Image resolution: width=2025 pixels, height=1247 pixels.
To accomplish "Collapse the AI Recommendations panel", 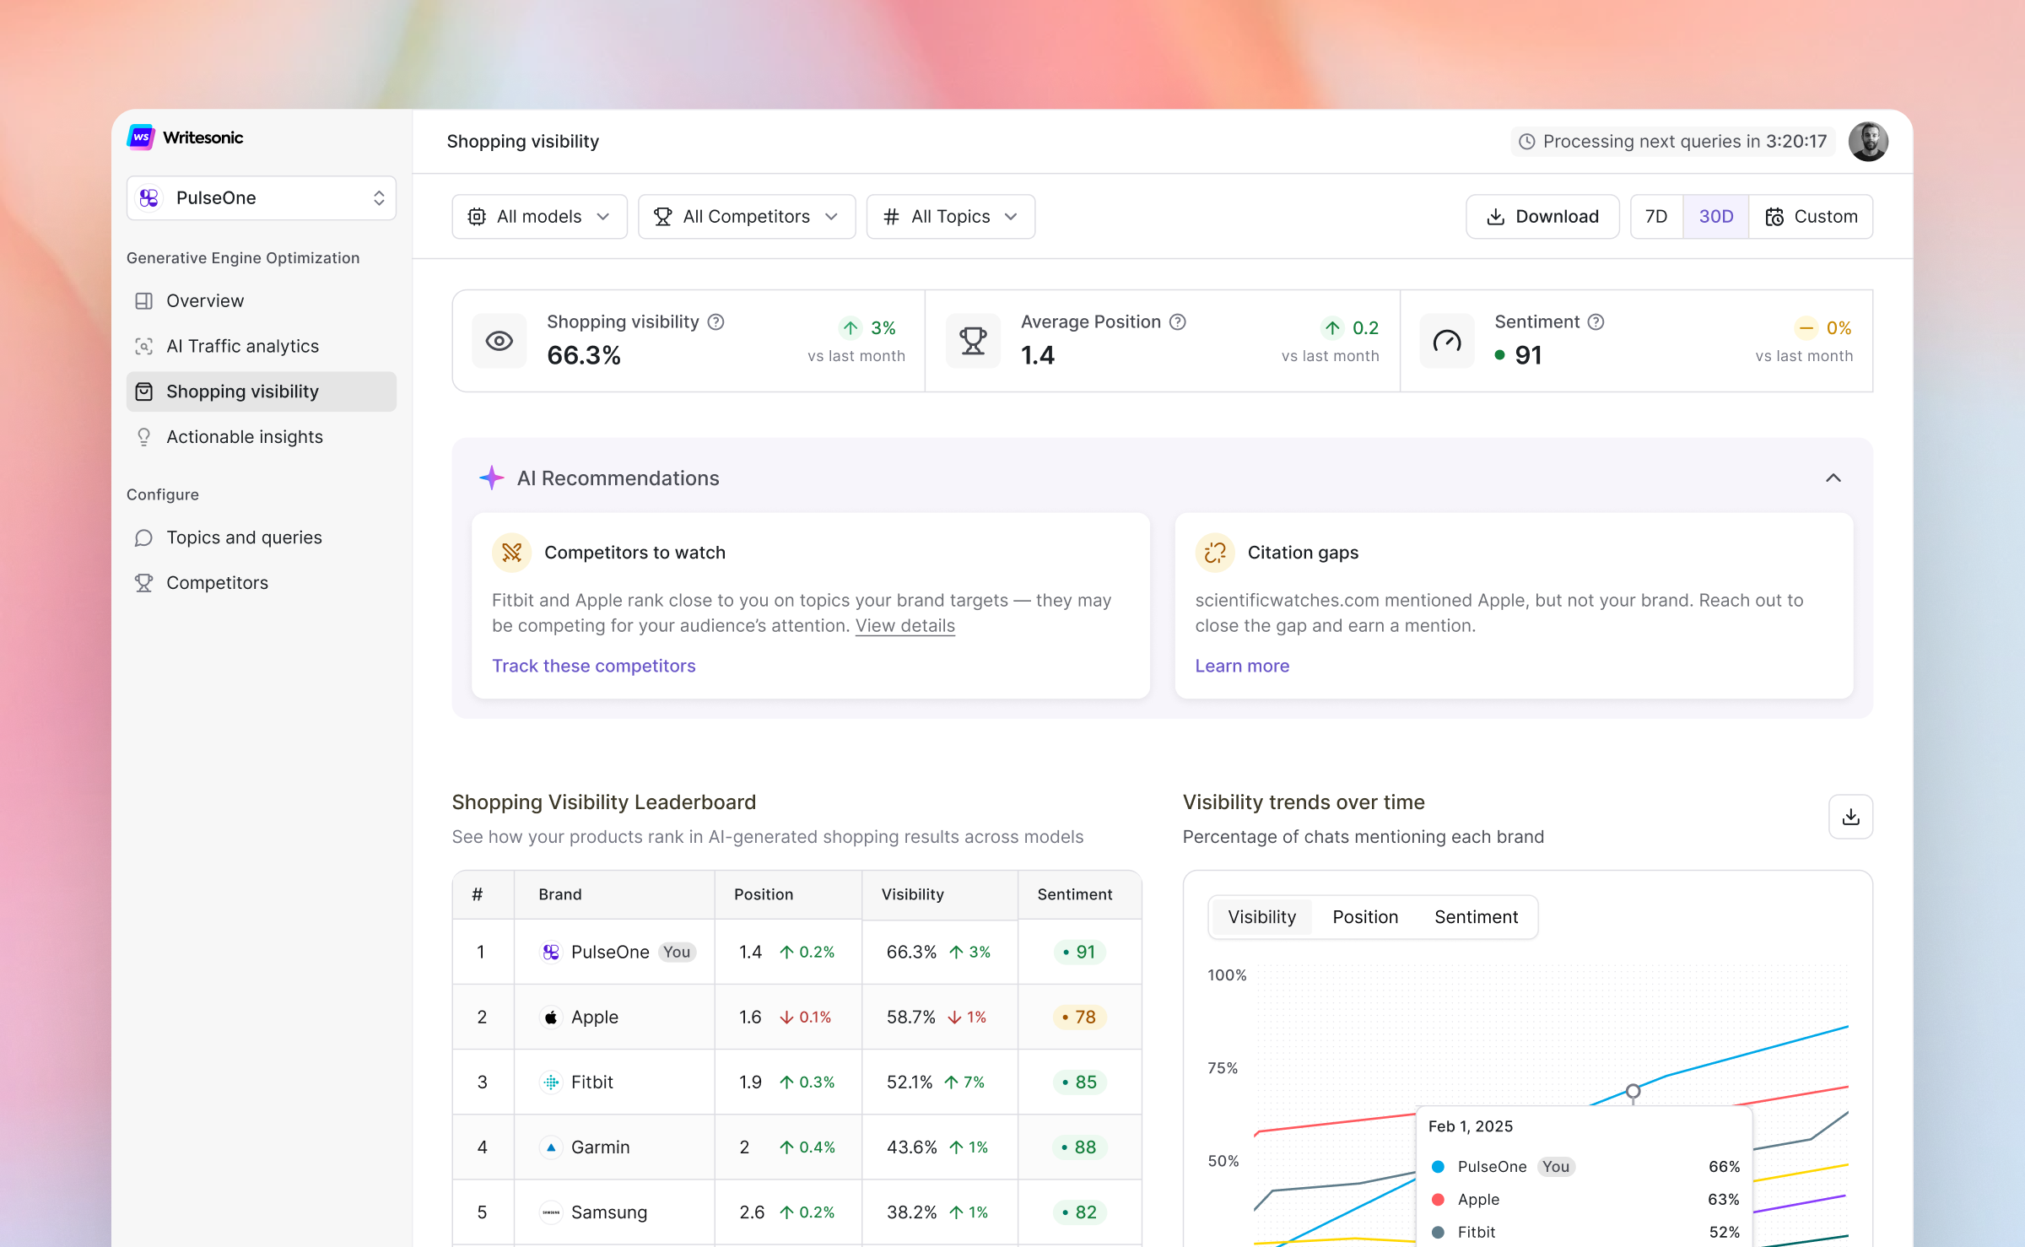I will tap(1833, 478).
